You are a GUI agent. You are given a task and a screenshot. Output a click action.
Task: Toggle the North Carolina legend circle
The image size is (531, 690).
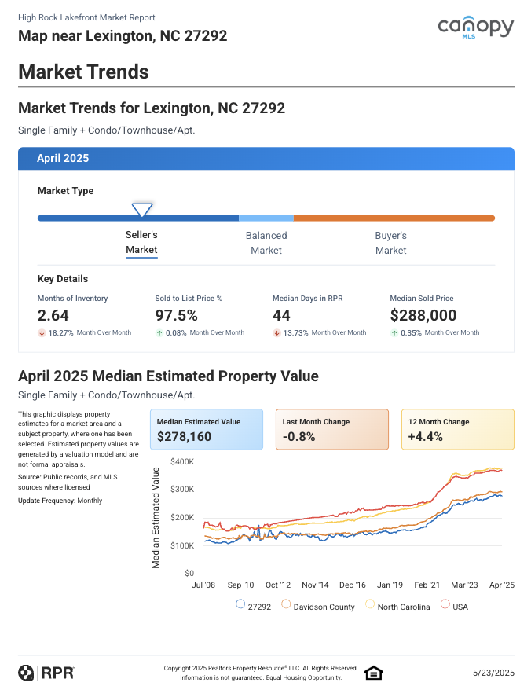point(370,605)
